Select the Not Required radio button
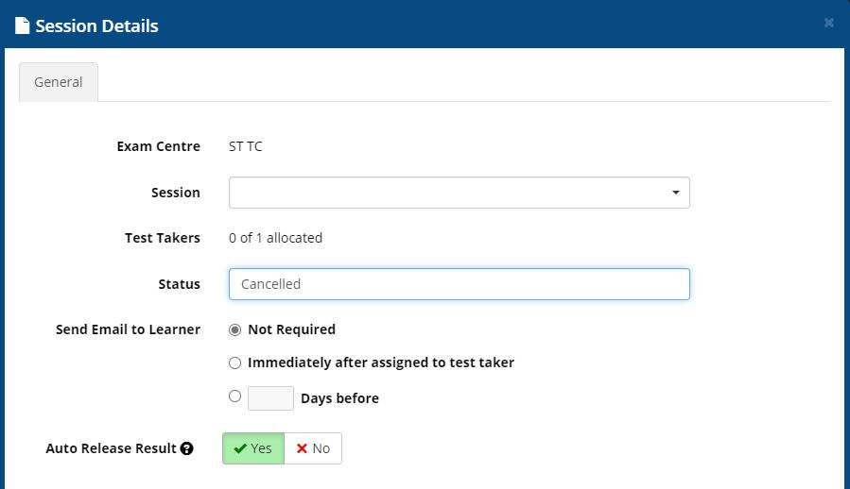The image size is (850, 489). [x=235, y=329]
